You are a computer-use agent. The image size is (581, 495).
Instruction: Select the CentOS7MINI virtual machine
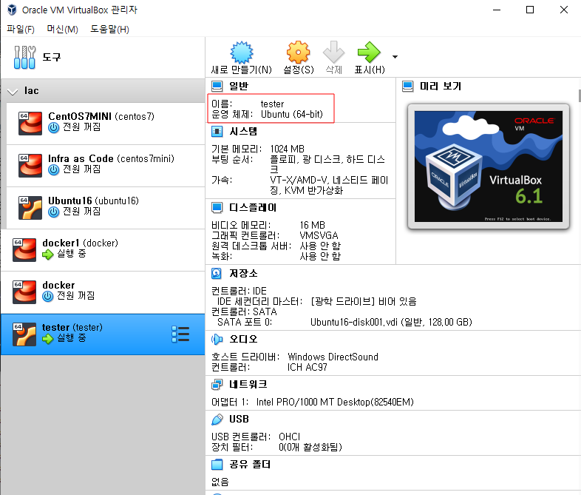[x=106, y=124]
